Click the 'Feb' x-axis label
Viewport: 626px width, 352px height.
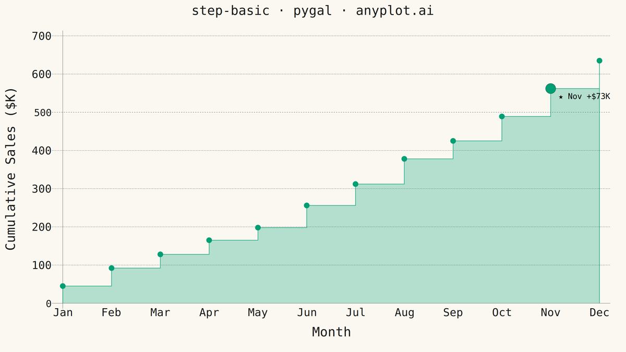point(112,312)
